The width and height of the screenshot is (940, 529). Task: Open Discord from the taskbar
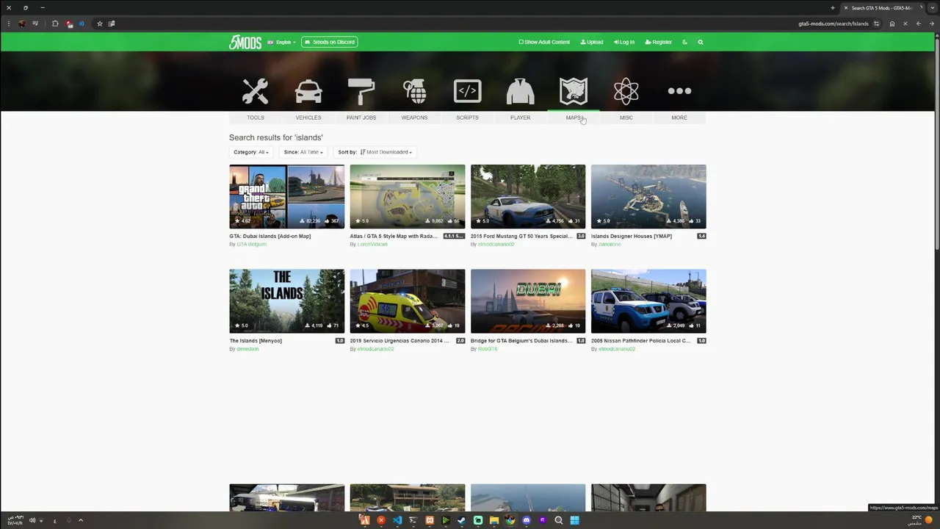coord(527,520)
